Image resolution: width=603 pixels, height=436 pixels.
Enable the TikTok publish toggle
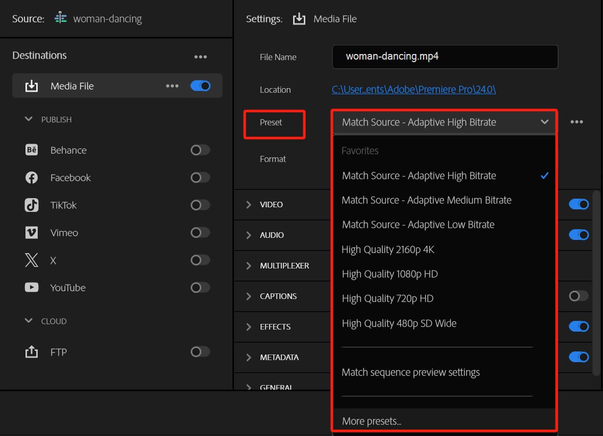(200, 205)
